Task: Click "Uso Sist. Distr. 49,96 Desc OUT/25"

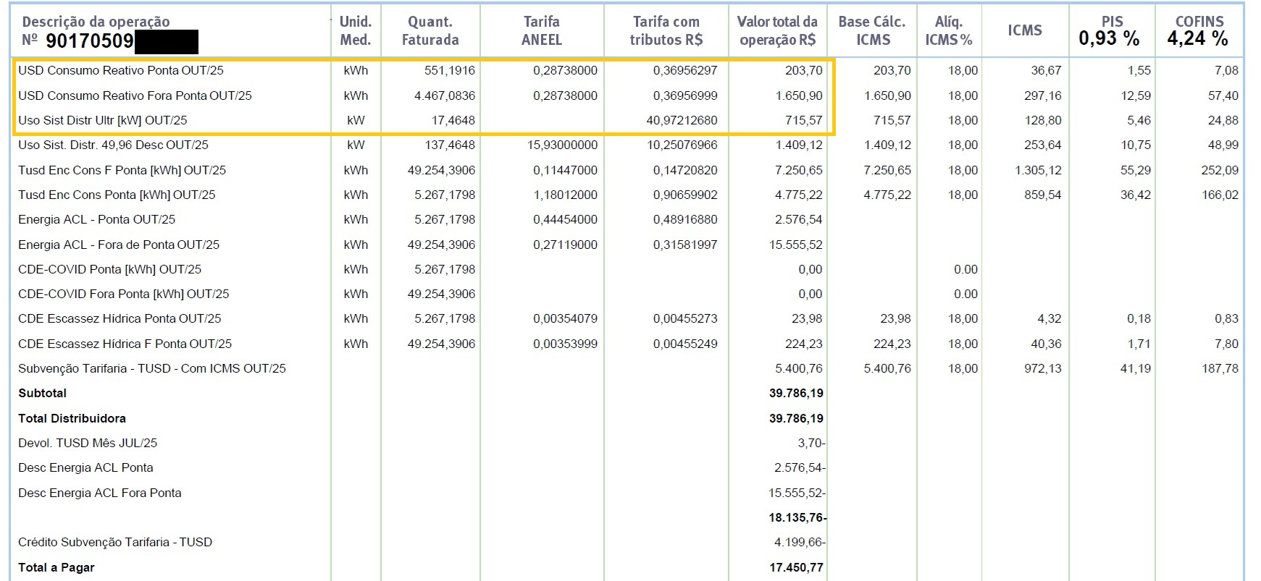Action: (x=113, y=145)
